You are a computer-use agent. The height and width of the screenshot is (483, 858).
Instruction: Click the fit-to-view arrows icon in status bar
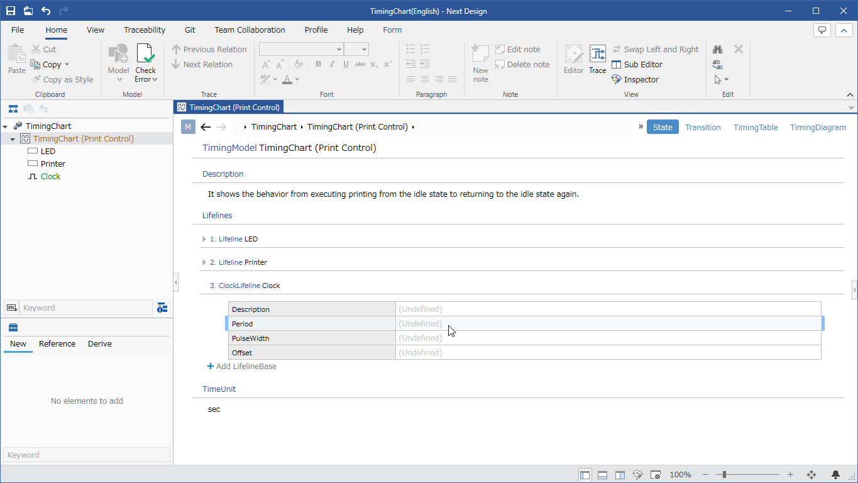tap(811, 475)
